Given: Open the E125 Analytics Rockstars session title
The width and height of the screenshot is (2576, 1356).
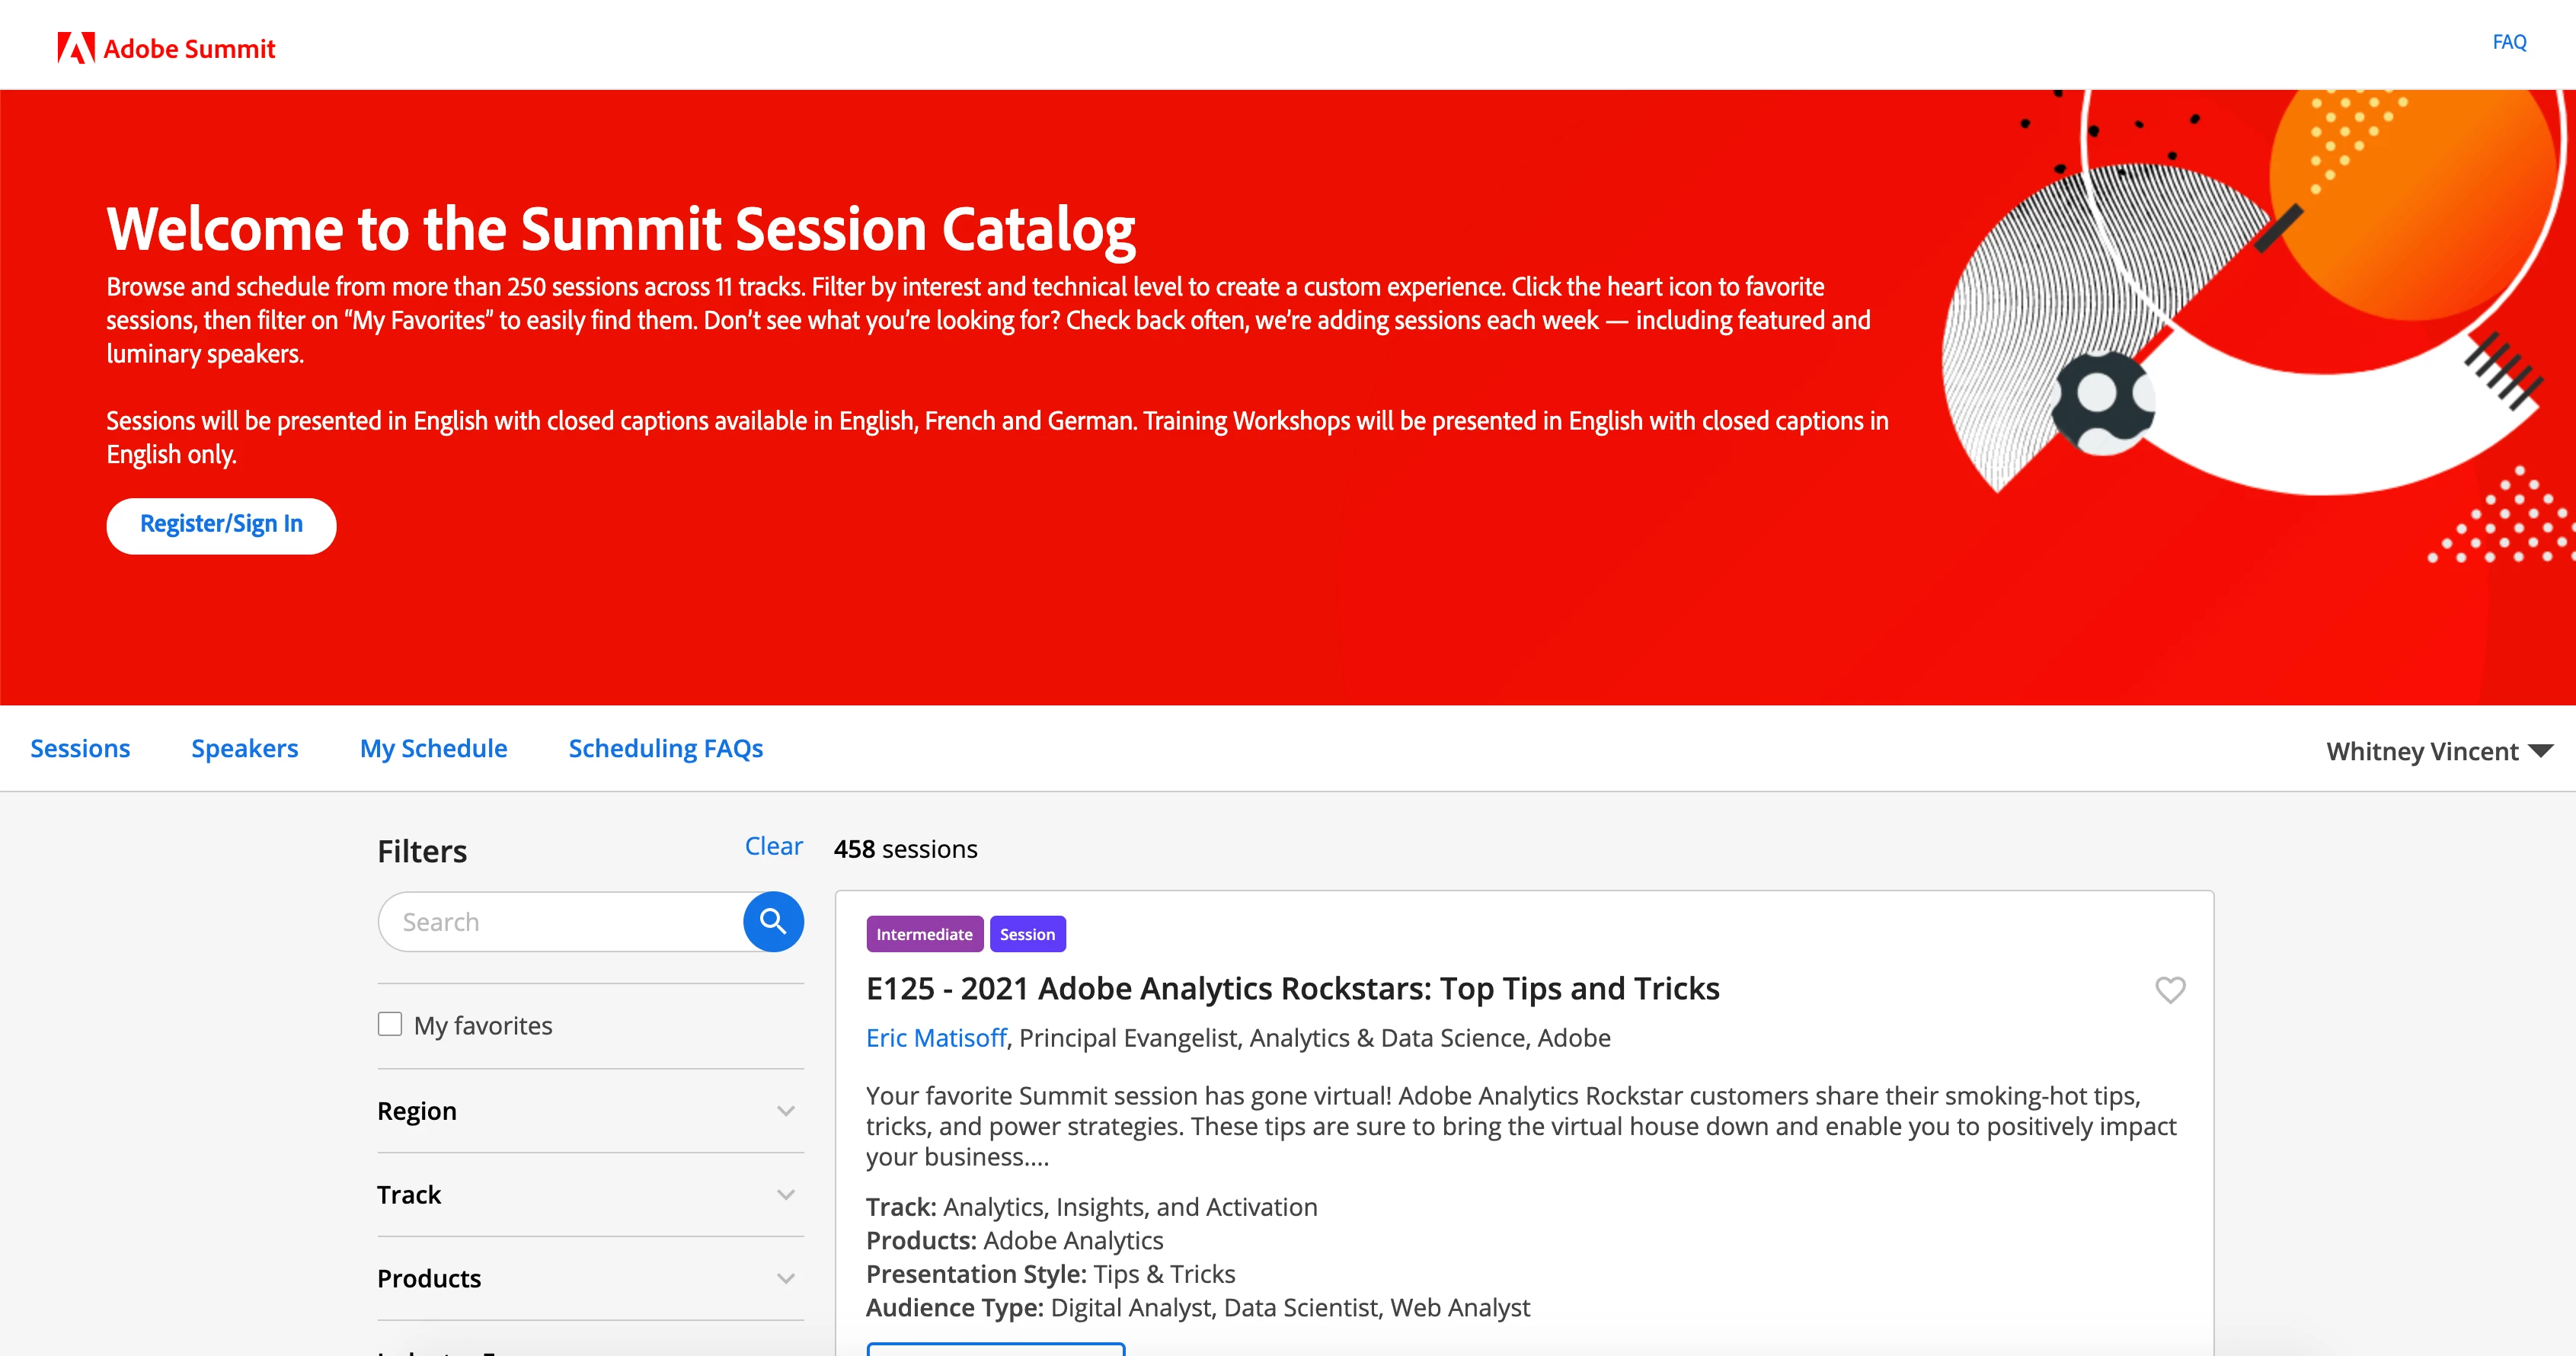Looking at the screenshot, I should point(1292,988).
